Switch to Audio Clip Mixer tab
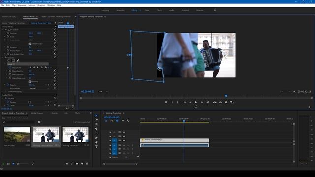 tap(56, 16)
